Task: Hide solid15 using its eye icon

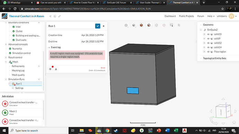Action: click(208, 34)
